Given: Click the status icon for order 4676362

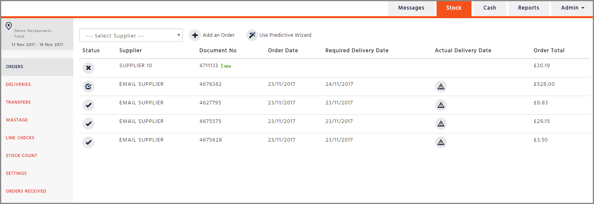Looking at the screenshot, I should (x=88, y=87).
